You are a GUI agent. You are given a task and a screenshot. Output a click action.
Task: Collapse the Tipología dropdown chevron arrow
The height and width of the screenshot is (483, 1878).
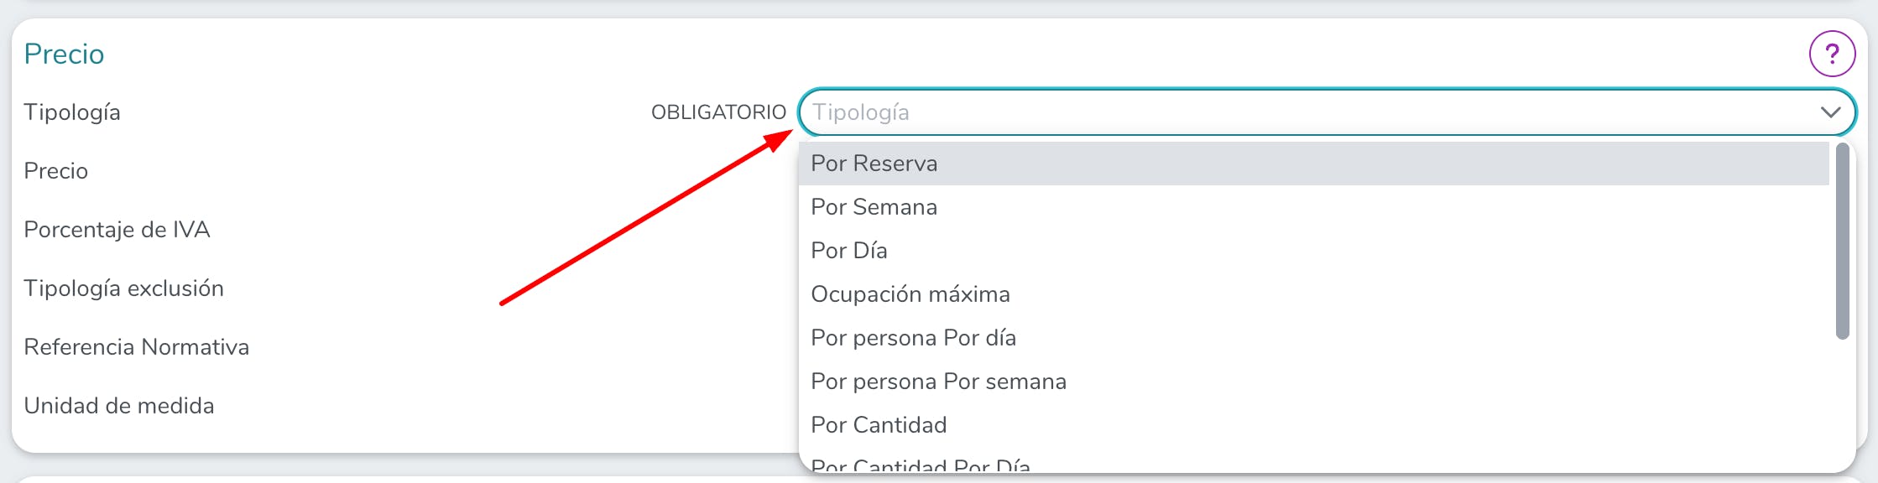[1830, 112]
